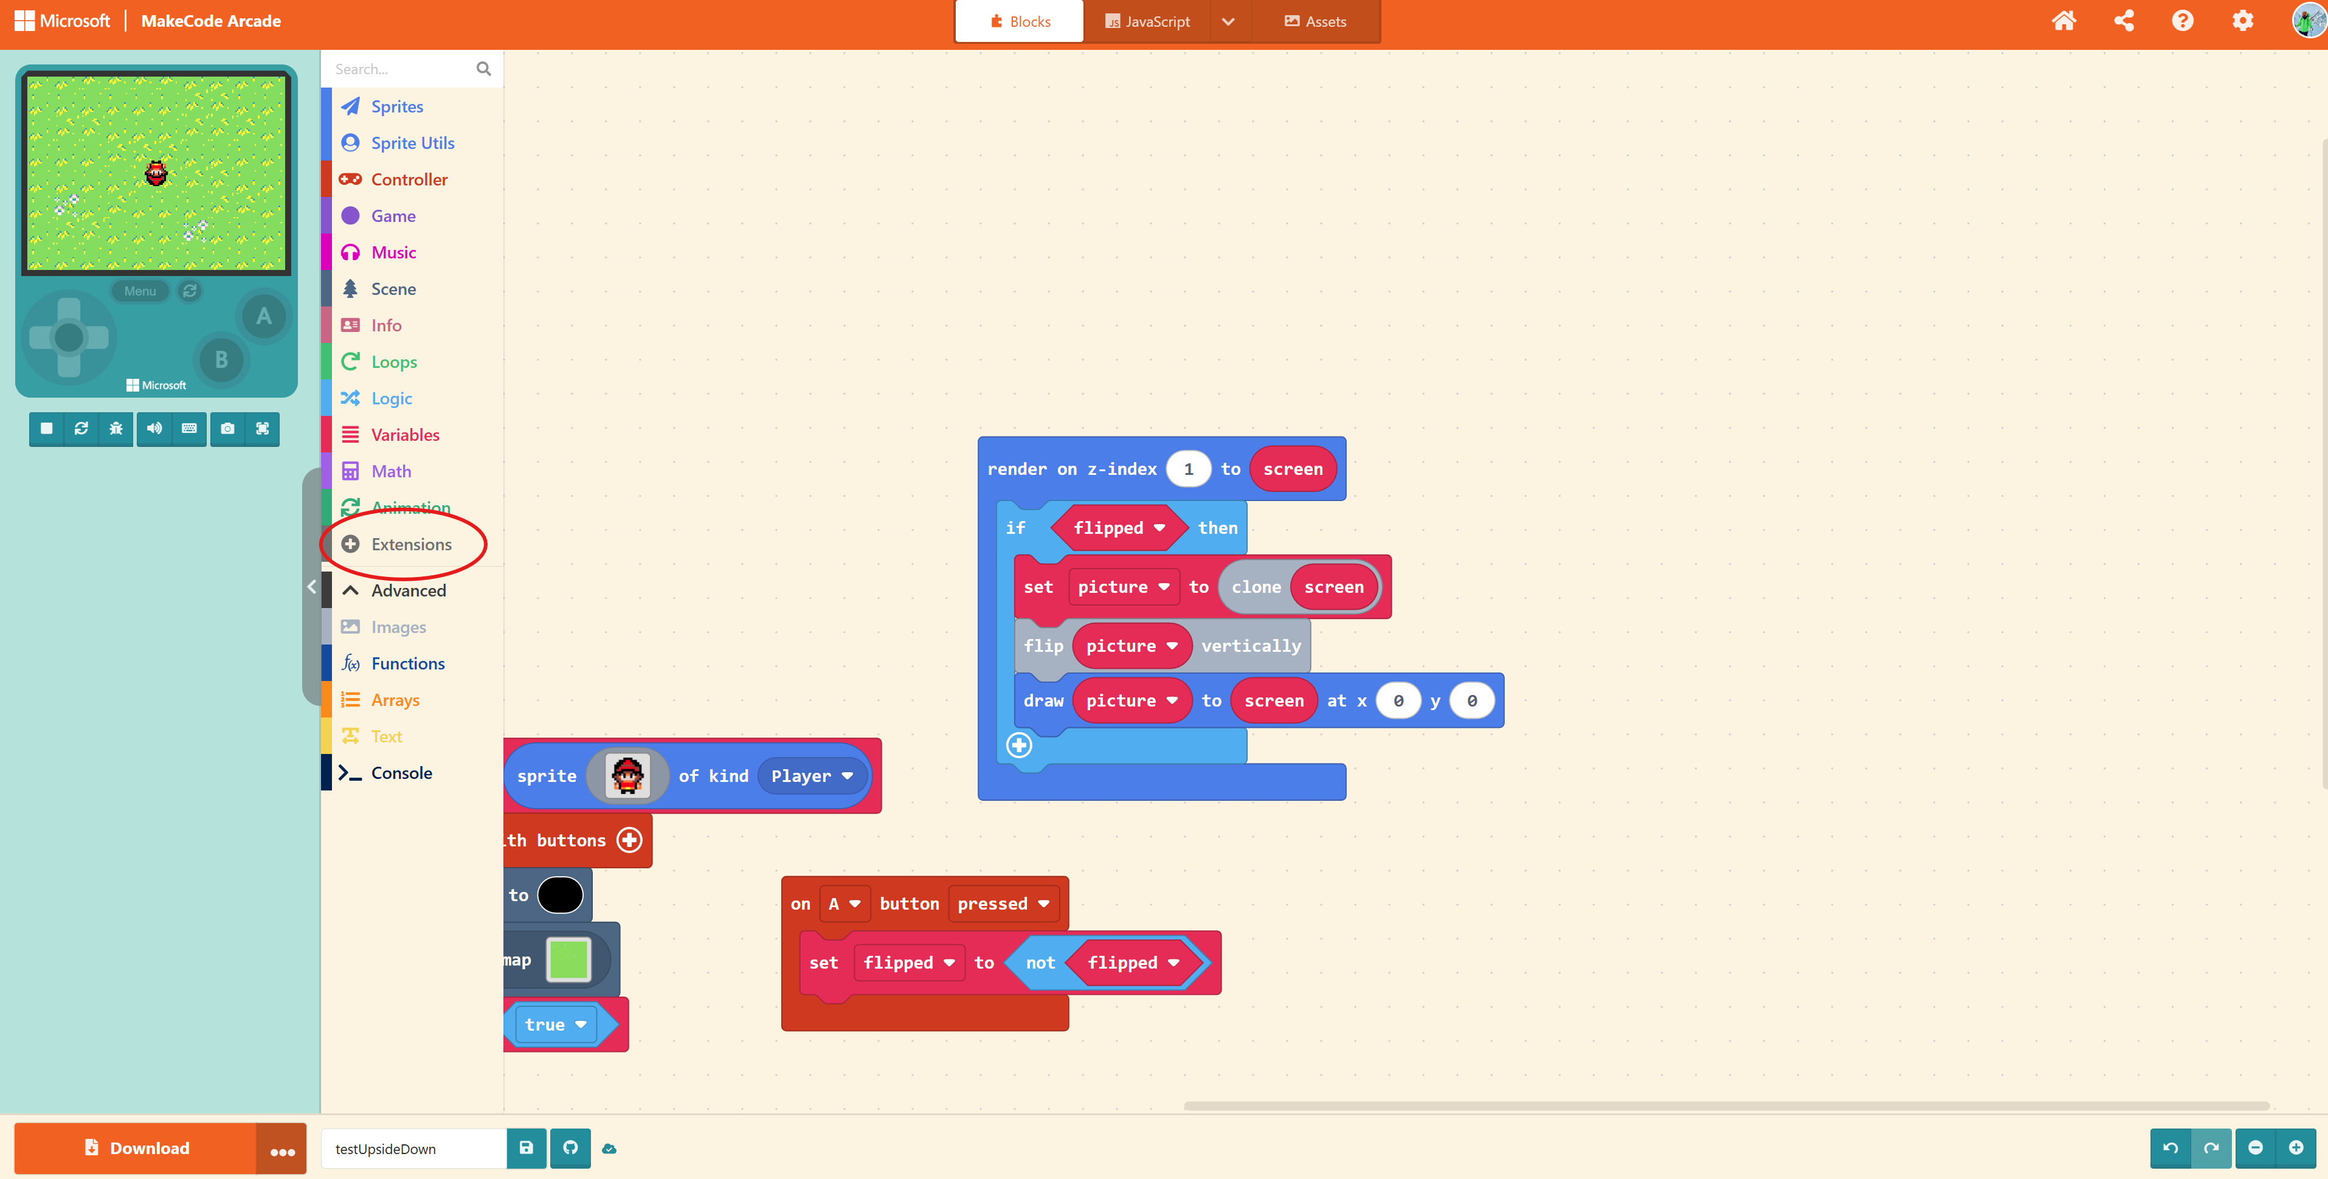2328x1179 pixels.
Task: Open the Player kind dropdown
Action: (x=812, y=776)
